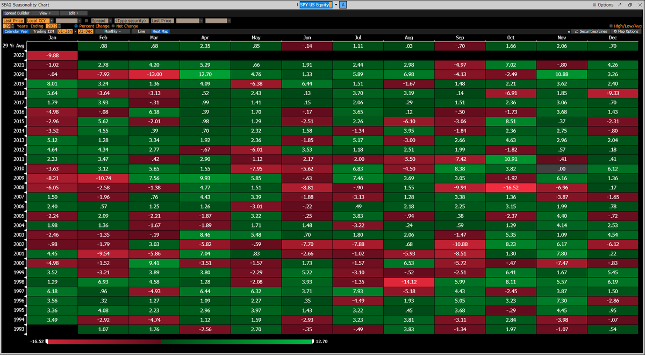Open the security ticker dropdown arrow

coord(336,5)
